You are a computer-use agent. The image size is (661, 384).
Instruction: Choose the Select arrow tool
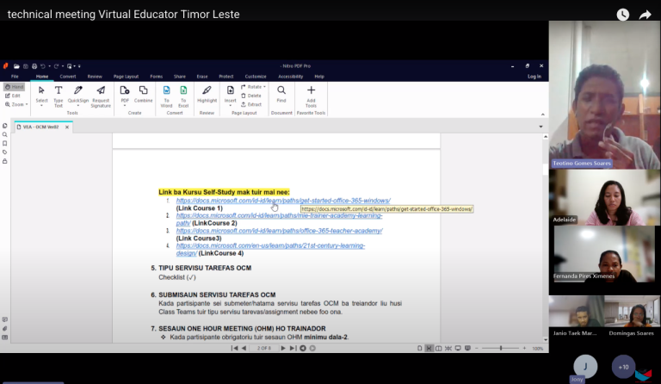click(41, 96)
